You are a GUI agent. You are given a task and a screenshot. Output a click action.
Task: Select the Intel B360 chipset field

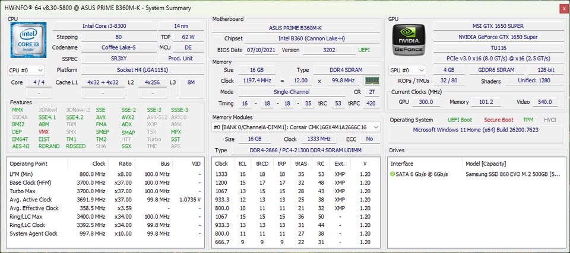[x=312, y=39]
